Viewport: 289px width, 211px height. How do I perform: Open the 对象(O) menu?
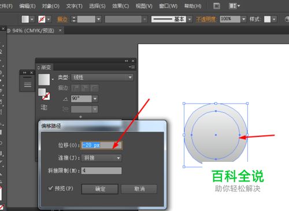(x=50, y=6)
